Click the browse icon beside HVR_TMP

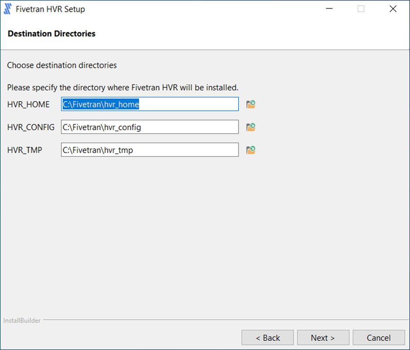pos(250,150)
